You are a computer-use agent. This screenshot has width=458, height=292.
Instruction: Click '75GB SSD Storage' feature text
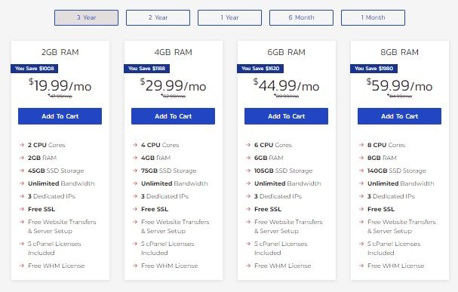[169, 171]
